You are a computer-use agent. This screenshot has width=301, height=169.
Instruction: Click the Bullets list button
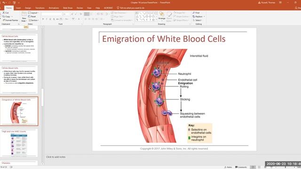pos(87,14)
